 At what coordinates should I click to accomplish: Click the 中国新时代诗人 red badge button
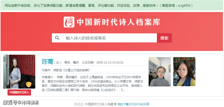coord(19,92)
